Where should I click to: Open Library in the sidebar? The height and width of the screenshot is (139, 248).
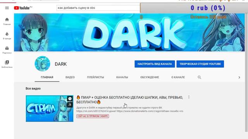click(x=7, y=64)
